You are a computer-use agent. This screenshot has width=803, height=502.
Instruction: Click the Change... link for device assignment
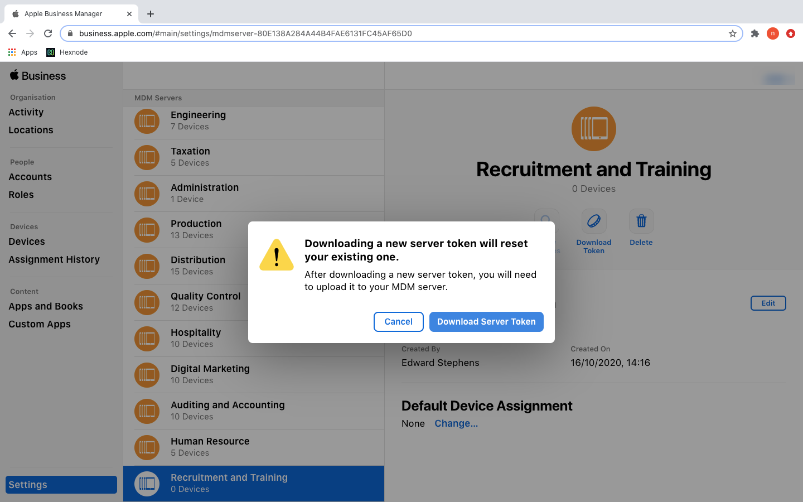coord(456,423)
